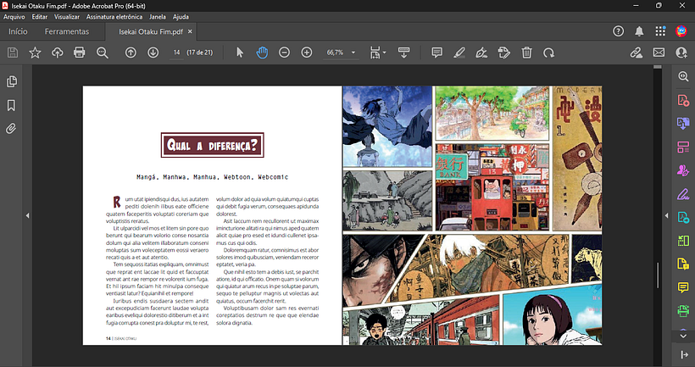Open the Editar menu
The height and width of the screenshot is (367, 695).
coord(40,17)
